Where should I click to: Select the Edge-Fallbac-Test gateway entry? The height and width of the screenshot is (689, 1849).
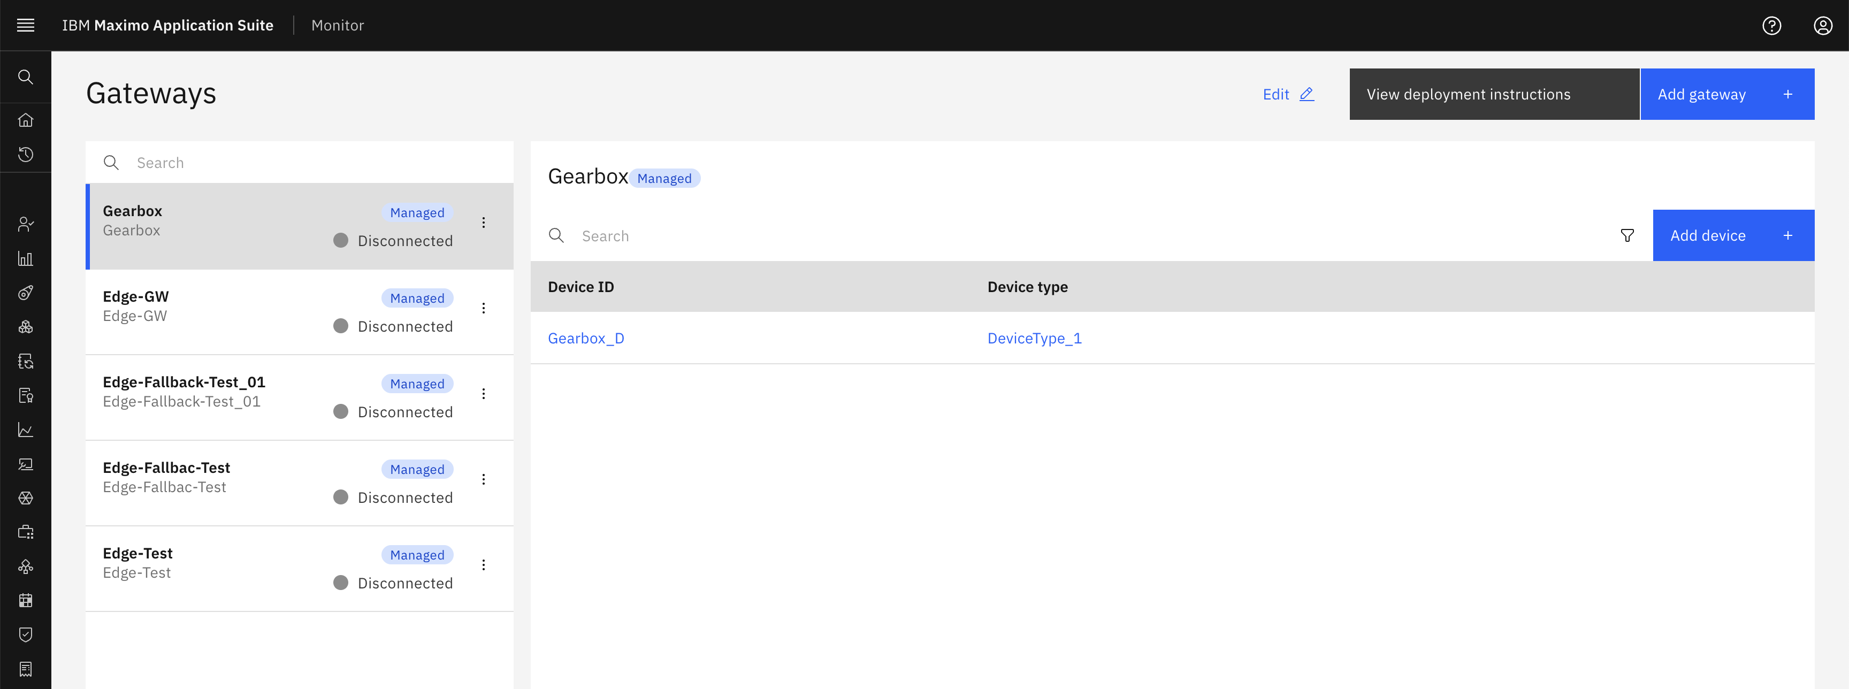299,483
